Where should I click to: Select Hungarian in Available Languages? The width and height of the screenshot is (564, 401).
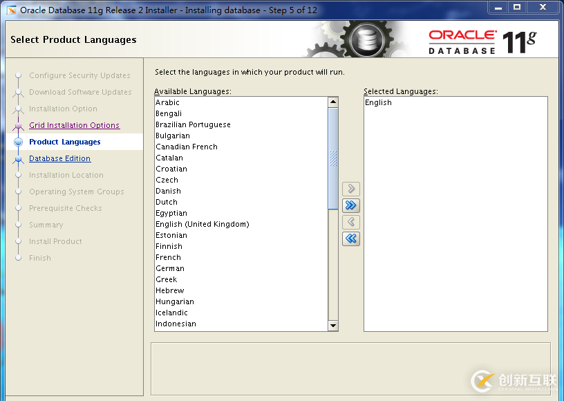(x=241, y=301)
